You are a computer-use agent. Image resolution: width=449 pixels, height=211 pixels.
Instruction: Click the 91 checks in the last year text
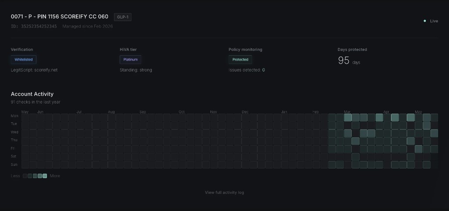click(x=36, y=102)
